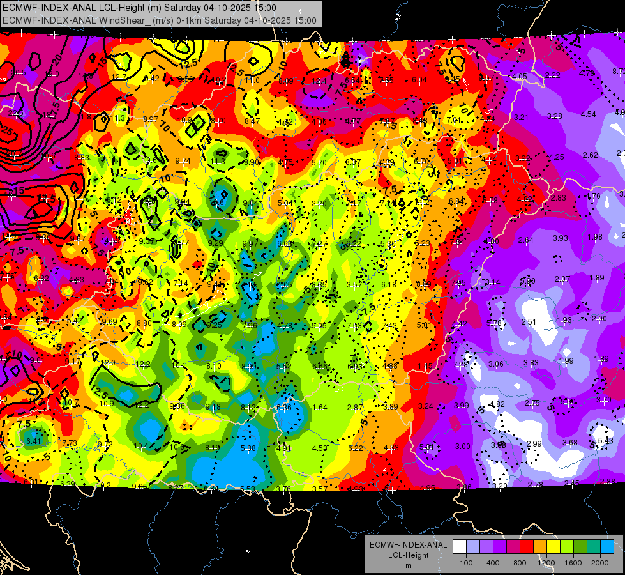The image size is (625, 575).
Task: Click the legend ECMWF-INDEX-ANAL label
Action: click(x=408, y=545)
